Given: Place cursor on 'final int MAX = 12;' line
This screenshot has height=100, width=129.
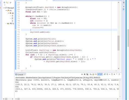Looking at the screenshot, I should coord(36,12).
